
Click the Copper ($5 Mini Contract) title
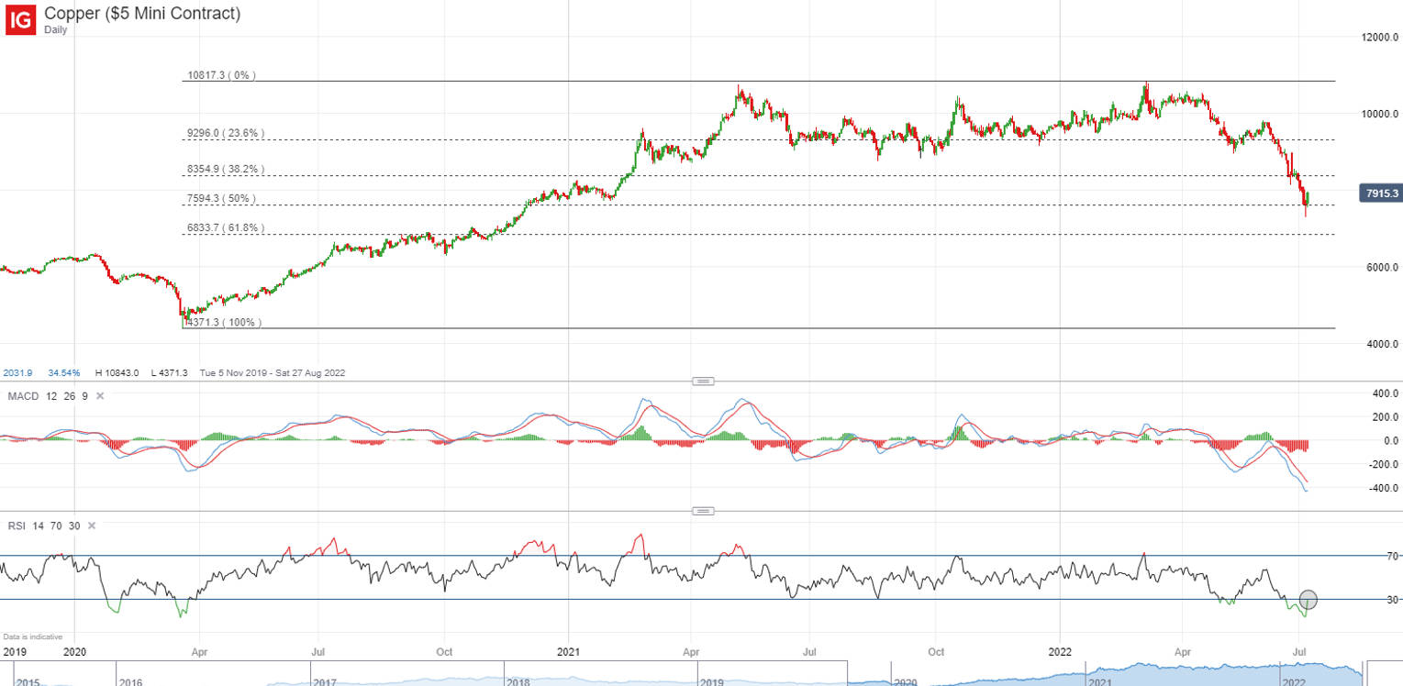(142, 14)
